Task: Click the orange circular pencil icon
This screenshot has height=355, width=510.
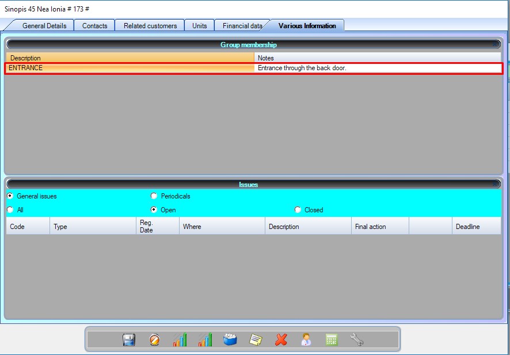Action: tap(154, 340)
